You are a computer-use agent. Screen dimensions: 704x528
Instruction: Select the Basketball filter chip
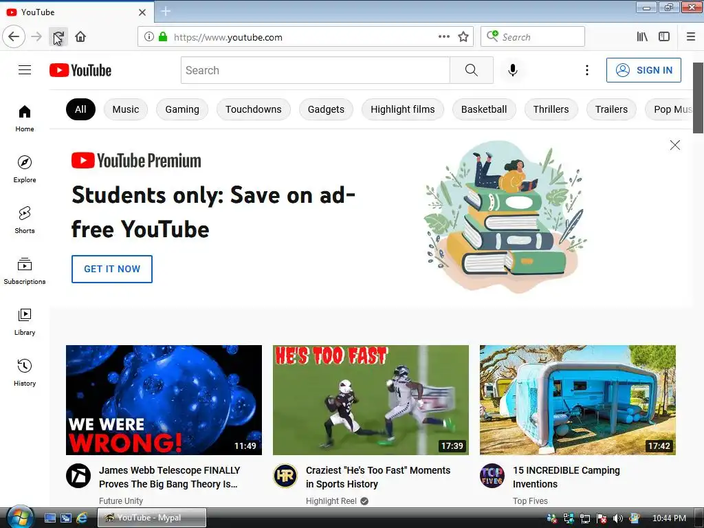pyautogui.click(x=484, y=109)
